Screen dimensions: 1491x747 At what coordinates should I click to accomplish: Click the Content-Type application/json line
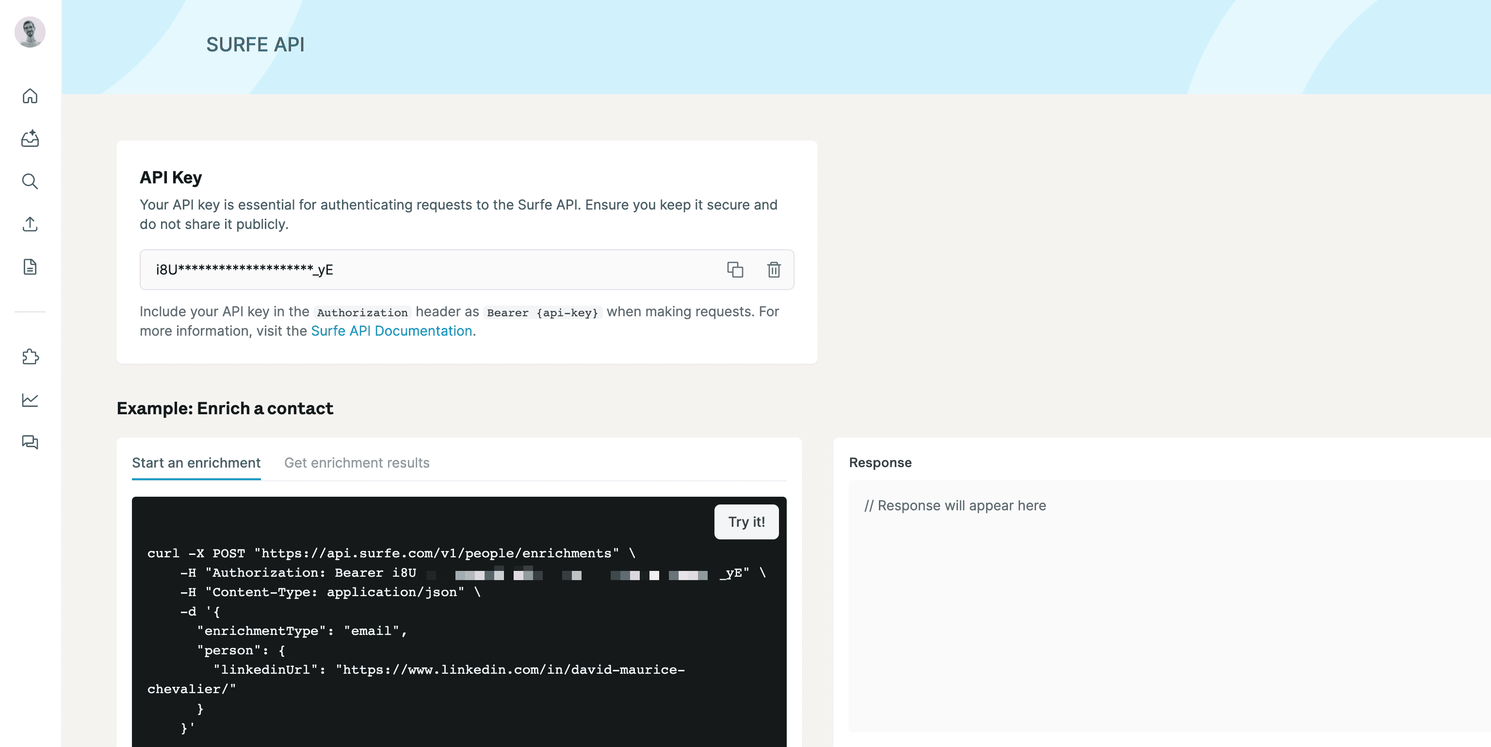(330, 592)
